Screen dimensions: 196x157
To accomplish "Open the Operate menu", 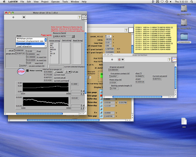I will [55, 2].
